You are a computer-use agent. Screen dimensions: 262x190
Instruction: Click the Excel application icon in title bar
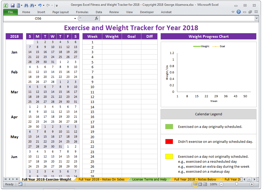pos(6,6)
